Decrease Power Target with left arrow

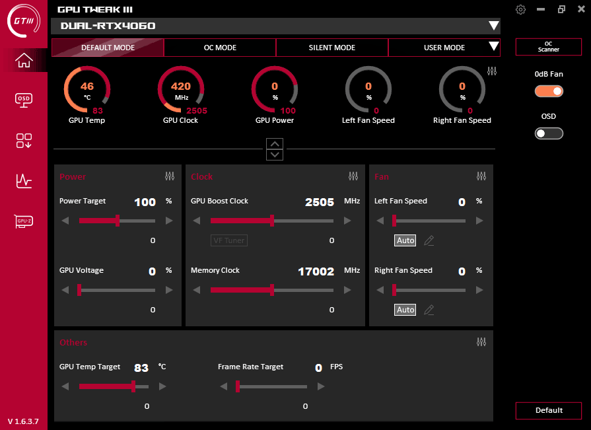point(65,221)
